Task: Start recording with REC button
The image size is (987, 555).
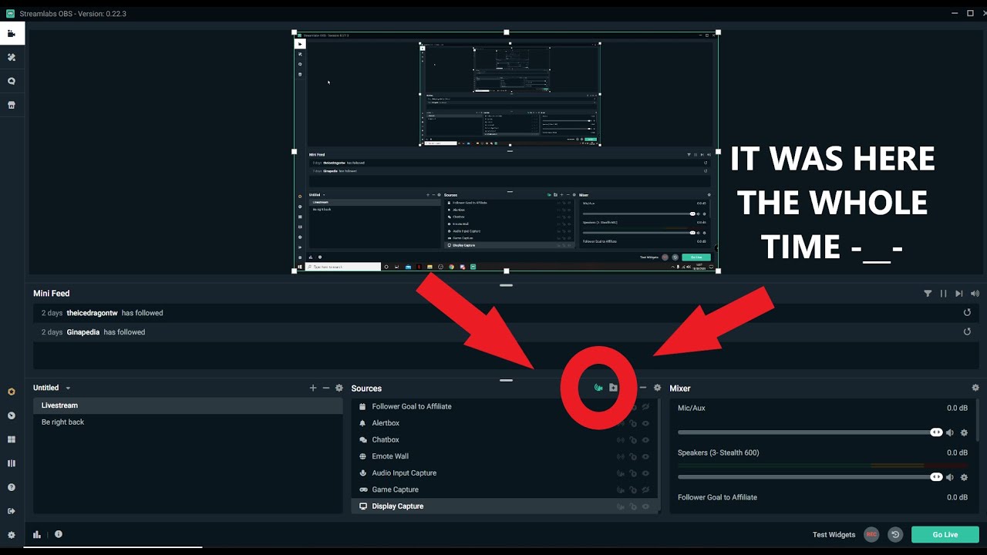Action: (x=871, y=534)
